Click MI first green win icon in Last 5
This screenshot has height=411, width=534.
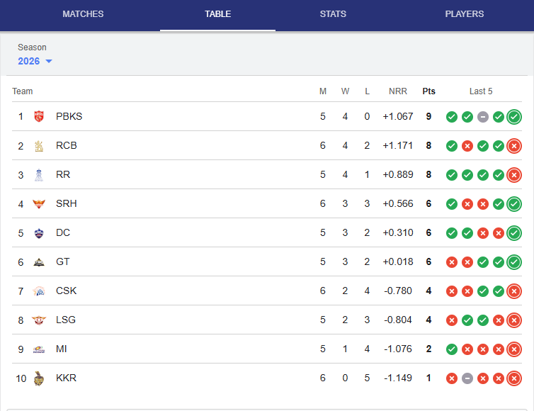(452, 349)
